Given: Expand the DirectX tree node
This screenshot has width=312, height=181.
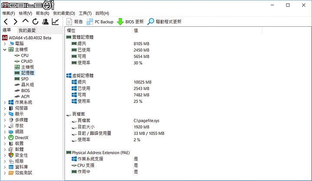Looking at the screenshot, I should 5,138.
